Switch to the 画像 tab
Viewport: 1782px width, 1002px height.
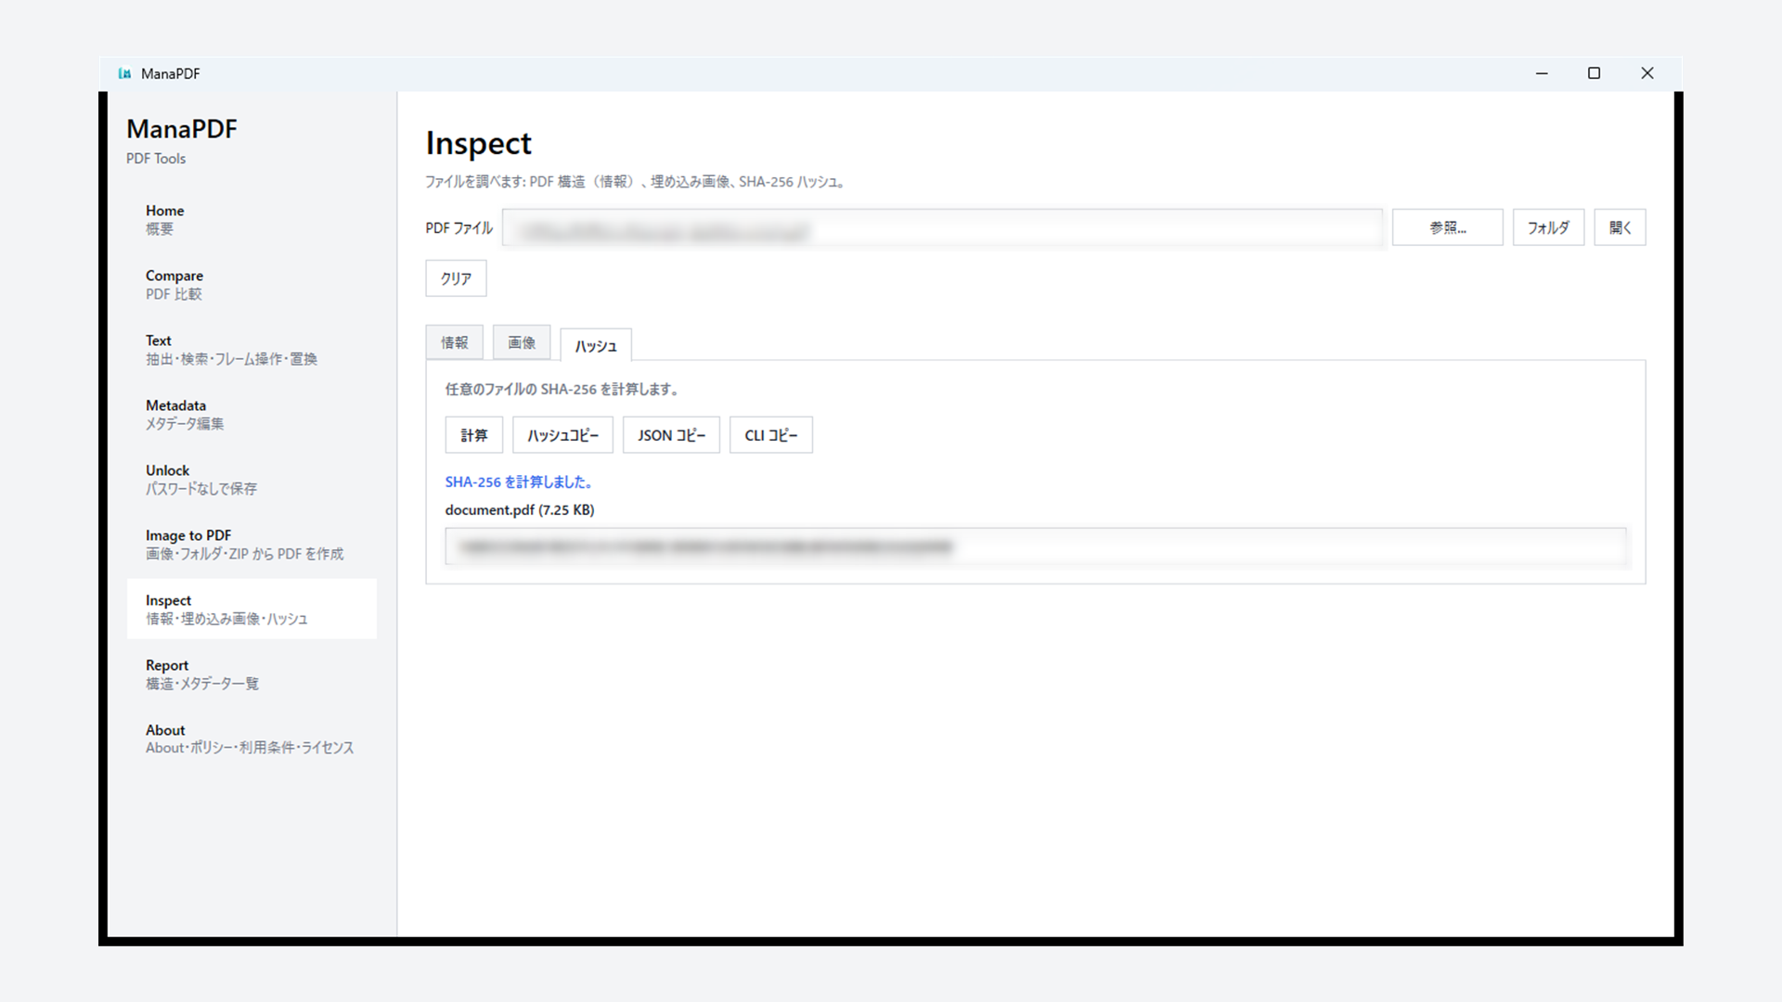pyautogui.click(x=522, y=342)
